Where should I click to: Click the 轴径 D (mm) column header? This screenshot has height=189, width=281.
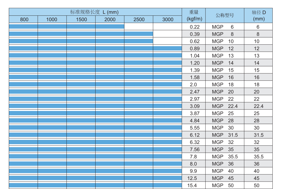click(258, 15)
